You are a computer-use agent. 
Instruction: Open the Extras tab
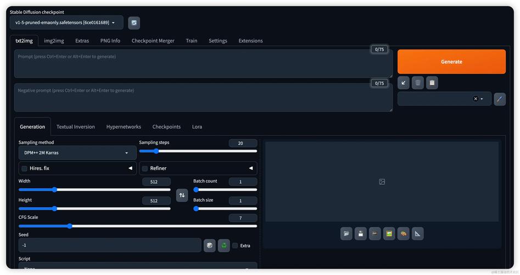pos(82,41)
